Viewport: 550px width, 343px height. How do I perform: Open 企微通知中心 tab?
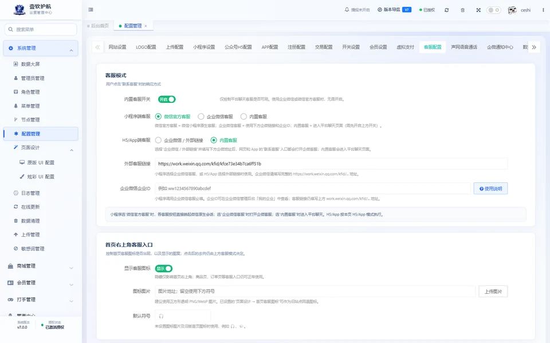(x=500, y=47)
